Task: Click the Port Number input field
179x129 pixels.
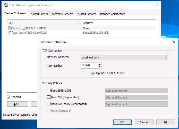Action: [x=89, y=66]
